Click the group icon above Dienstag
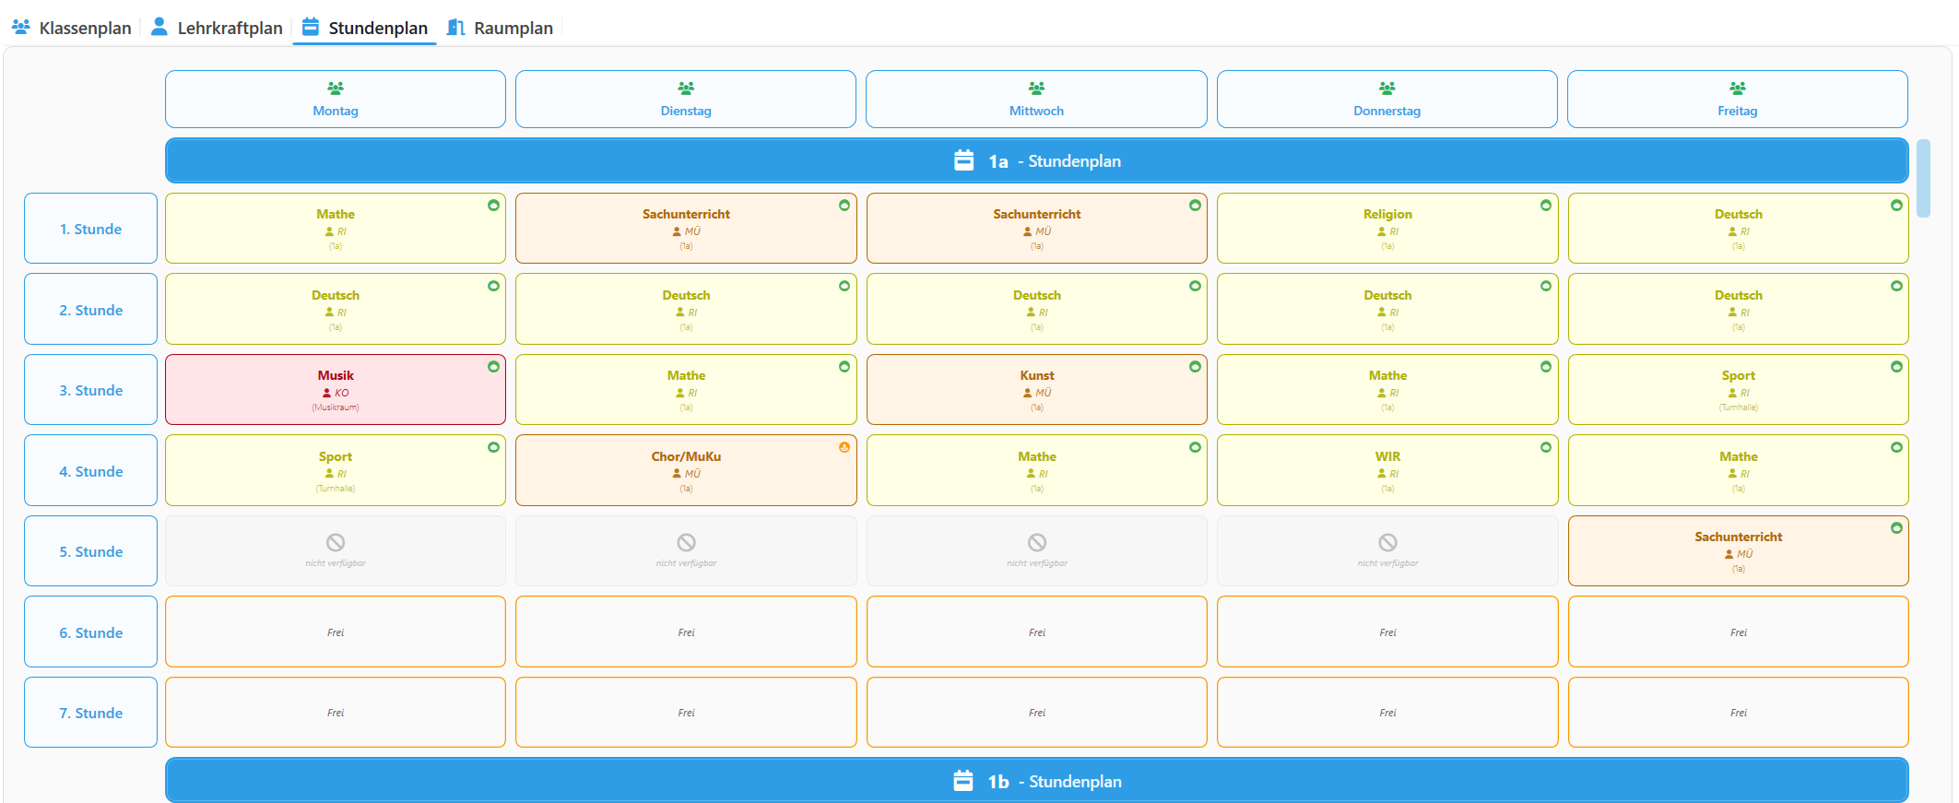 click(x=686, y=89)
